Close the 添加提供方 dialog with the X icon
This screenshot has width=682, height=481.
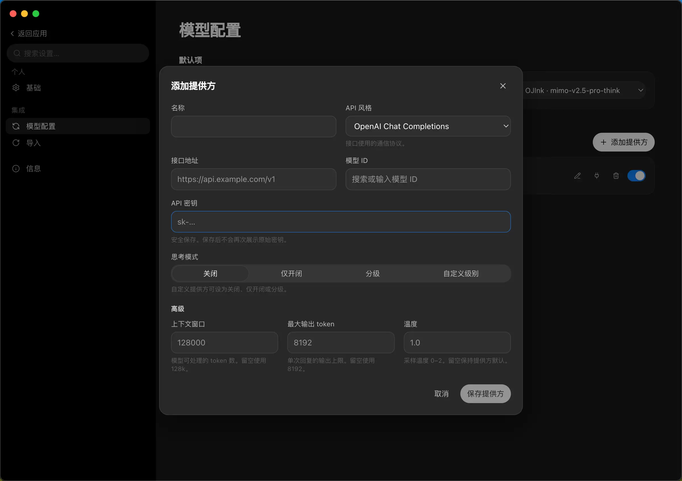tap(503, 86)
